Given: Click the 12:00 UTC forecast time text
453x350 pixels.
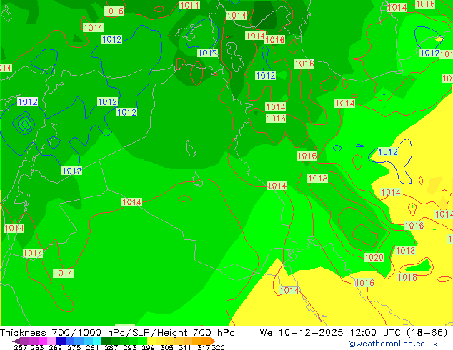Looking at the screenshot, I should click(x=377, y=333).
